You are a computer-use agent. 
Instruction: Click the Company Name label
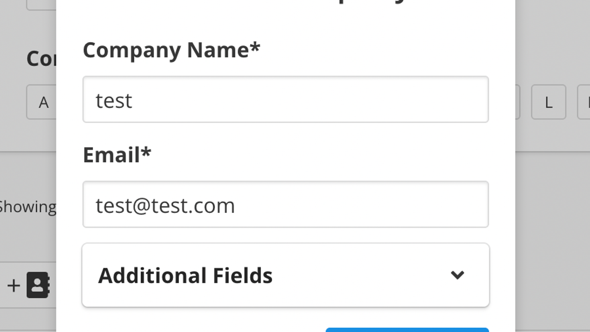click(172, 50)
